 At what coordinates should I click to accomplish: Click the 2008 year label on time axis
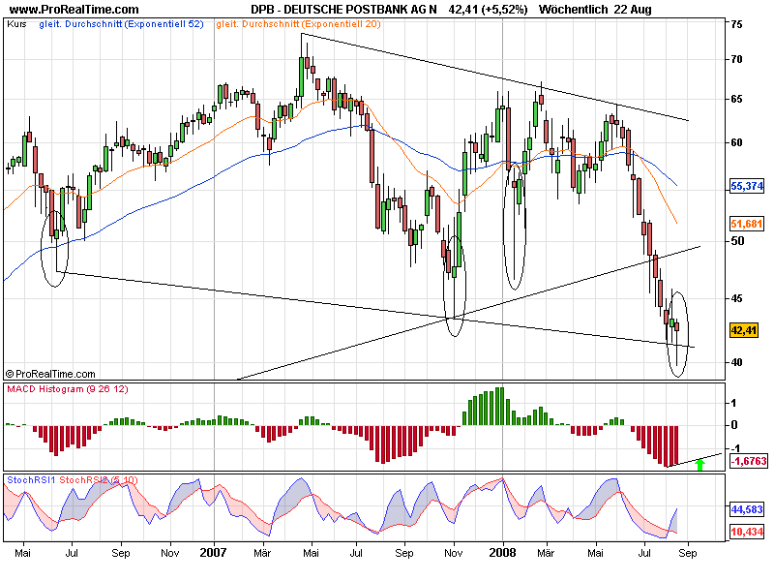point(502,552)
